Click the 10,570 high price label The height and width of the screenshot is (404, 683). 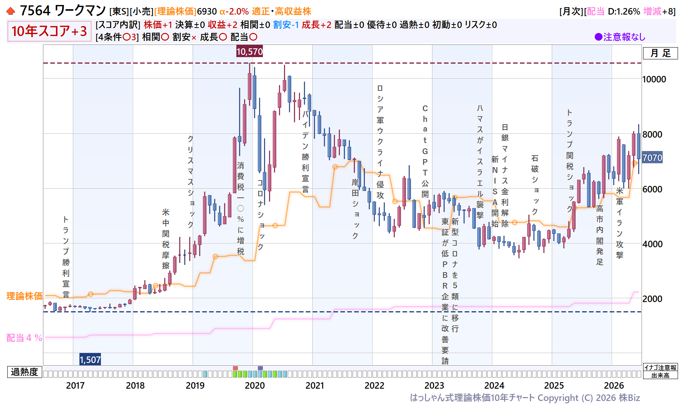tap(249, 52)
